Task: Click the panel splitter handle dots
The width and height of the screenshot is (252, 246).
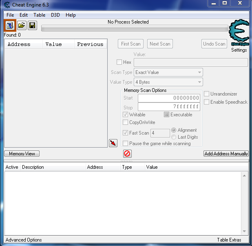Action: click(126, 161)
